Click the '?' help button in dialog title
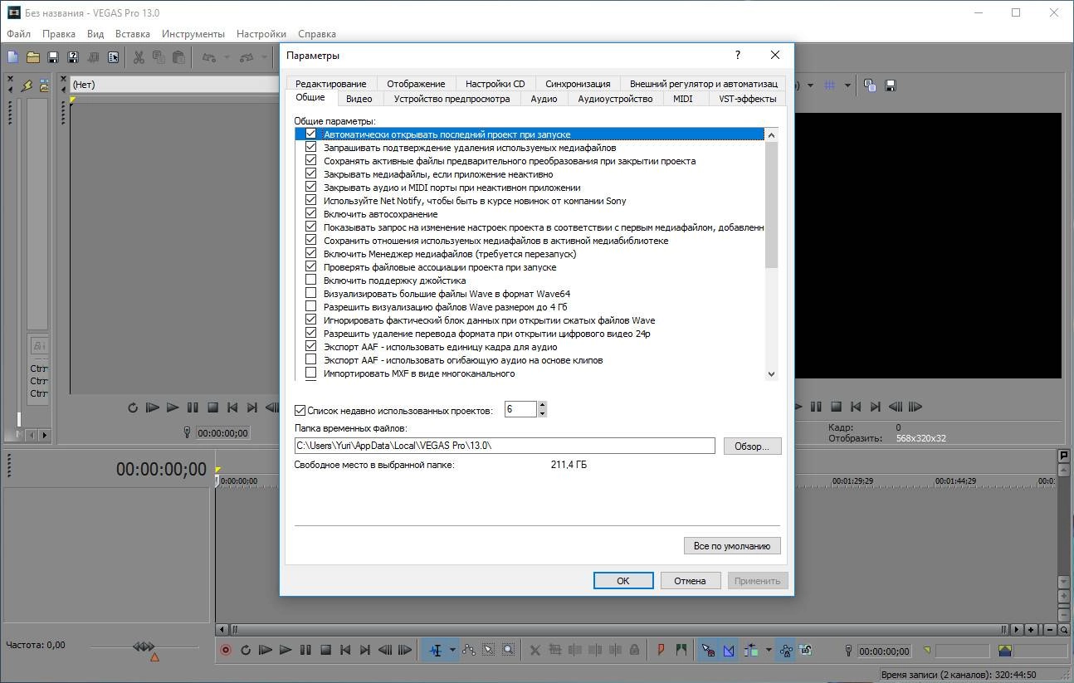This screenshot has height=683, width=1074. pos(738,55)
